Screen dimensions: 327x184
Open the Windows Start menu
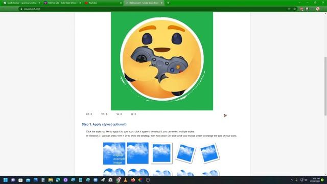pyautogui.click(x=6, y=180)
